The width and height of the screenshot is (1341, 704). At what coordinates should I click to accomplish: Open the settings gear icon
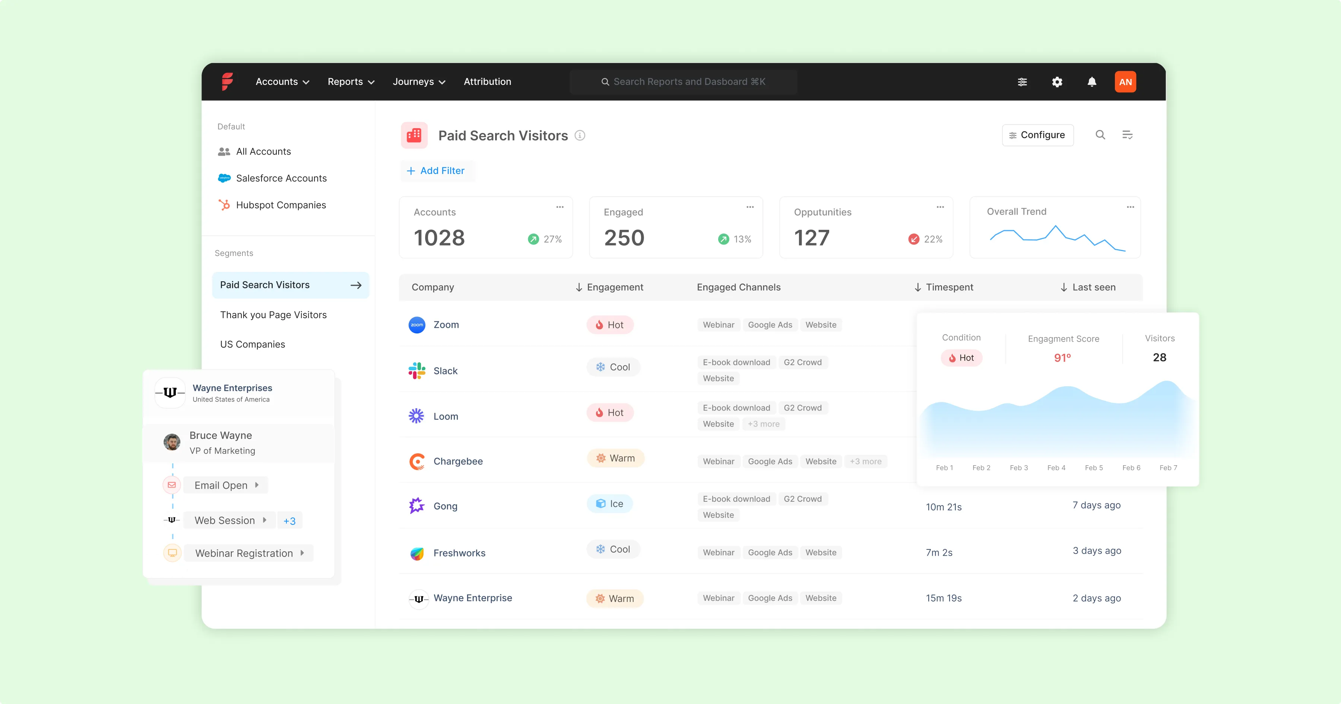pos(1057,82)
